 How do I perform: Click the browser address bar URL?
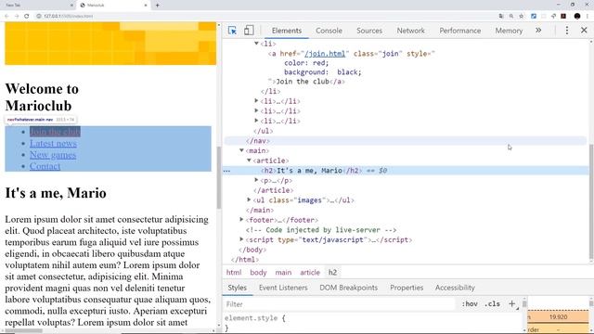point(68,16)
